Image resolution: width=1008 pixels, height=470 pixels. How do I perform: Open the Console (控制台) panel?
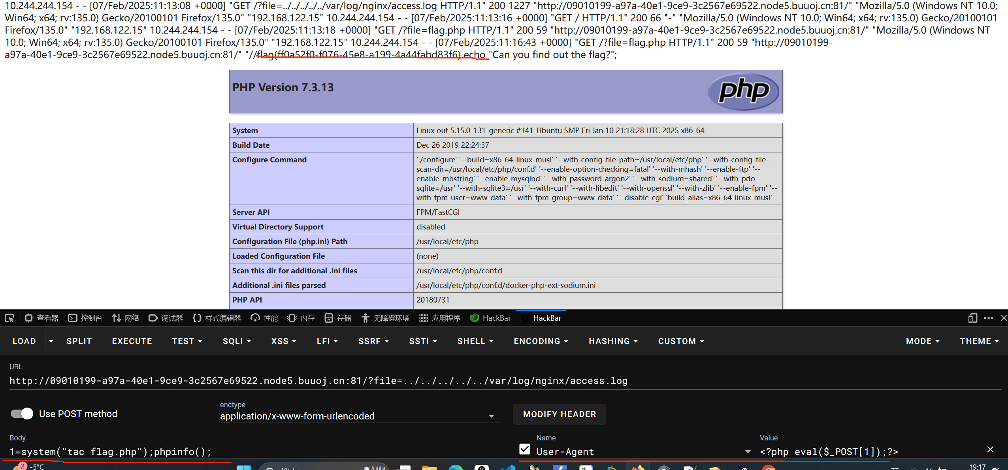click(85, 318)
